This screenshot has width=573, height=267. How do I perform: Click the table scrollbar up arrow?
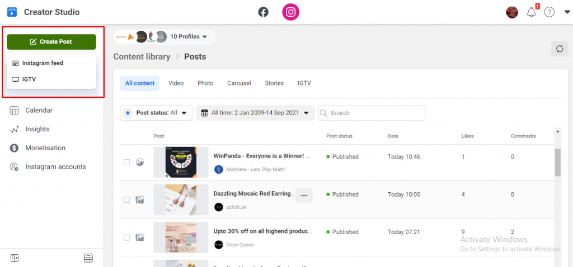click(558, 131)
